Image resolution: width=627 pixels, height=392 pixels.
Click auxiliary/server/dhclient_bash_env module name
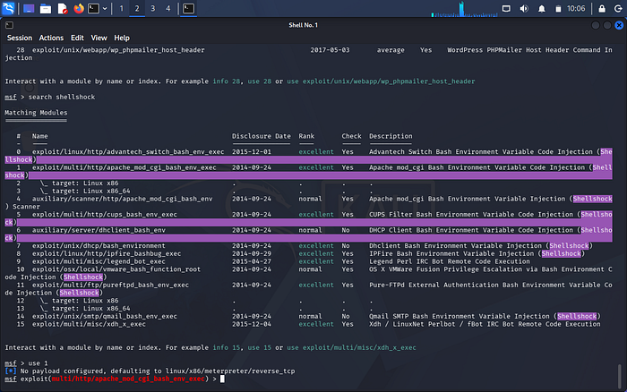tap(99, 230)
